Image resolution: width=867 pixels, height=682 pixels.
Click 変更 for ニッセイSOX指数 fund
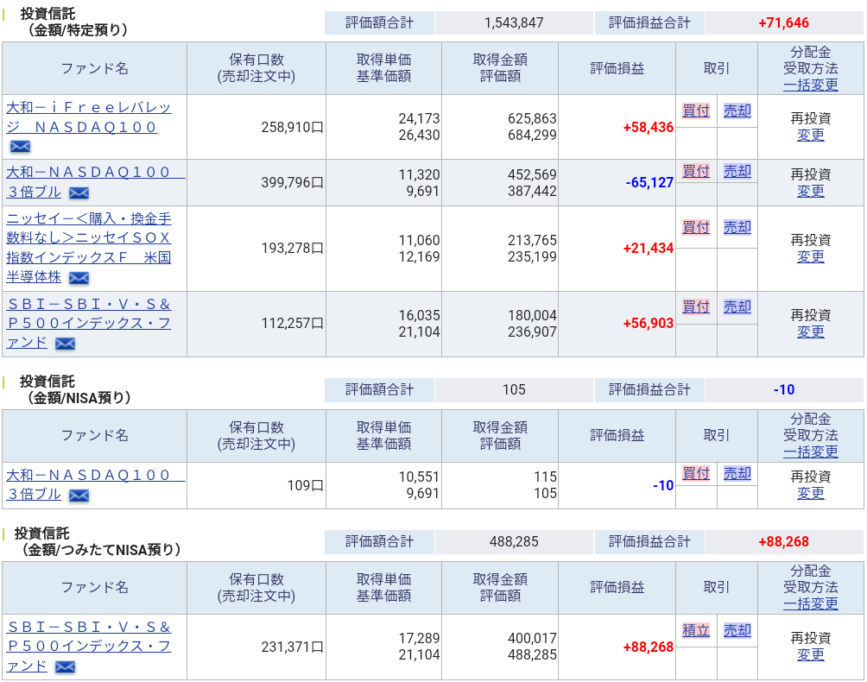coord(811,257)
